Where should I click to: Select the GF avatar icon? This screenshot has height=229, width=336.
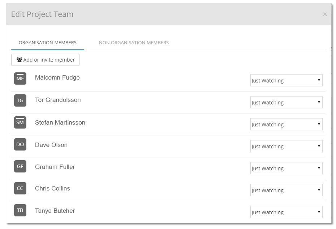(20, 166)
